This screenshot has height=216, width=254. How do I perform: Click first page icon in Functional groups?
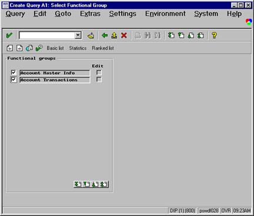point(78,184)
